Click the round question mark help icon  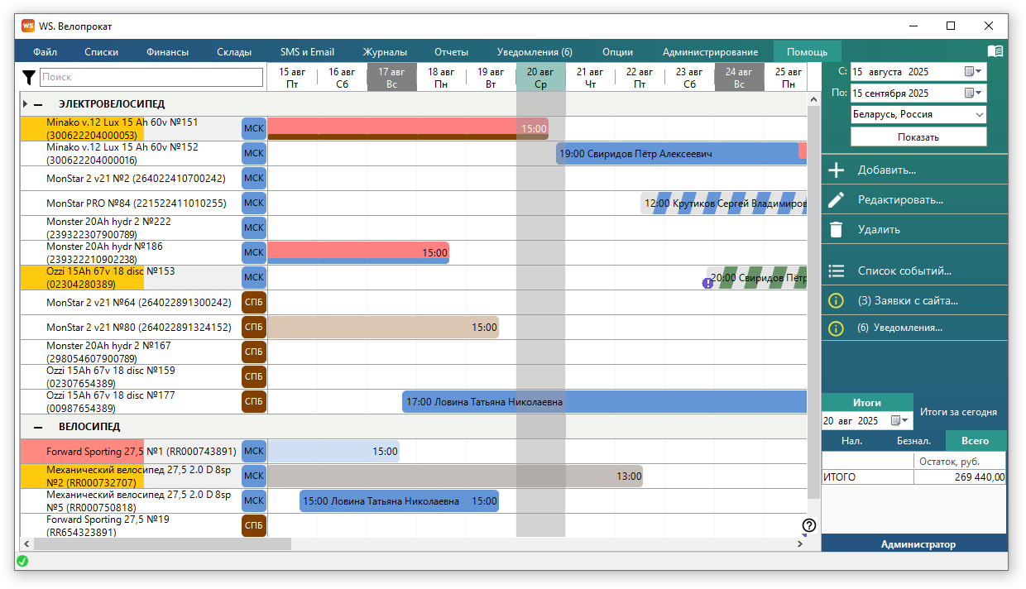tap(809, 525)
